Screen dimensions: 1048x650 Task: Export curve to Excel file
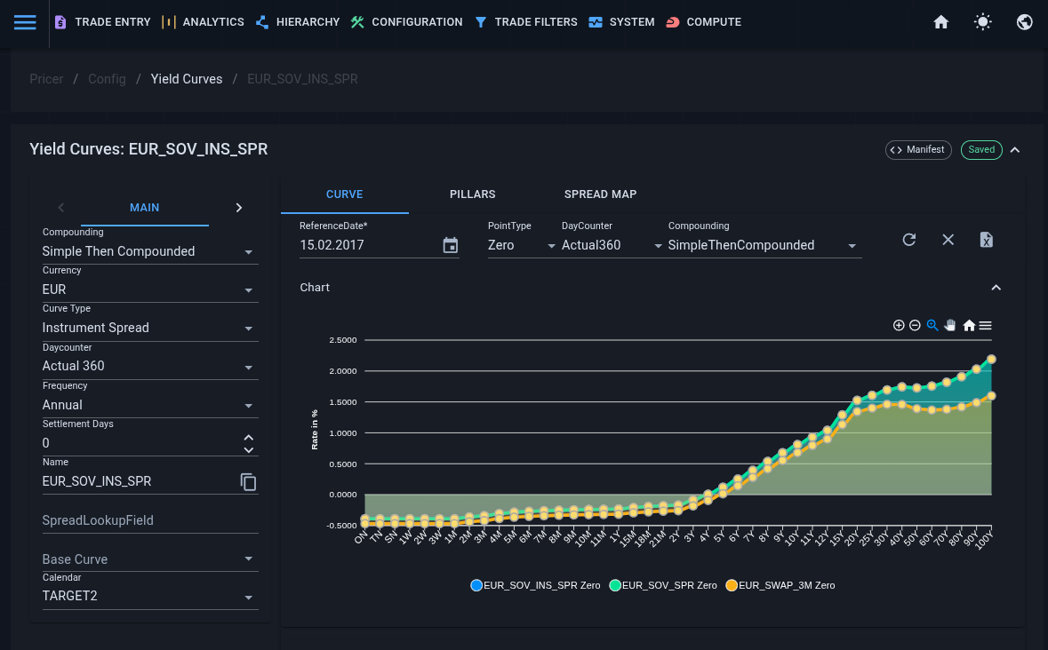click(x=987, y=240)
